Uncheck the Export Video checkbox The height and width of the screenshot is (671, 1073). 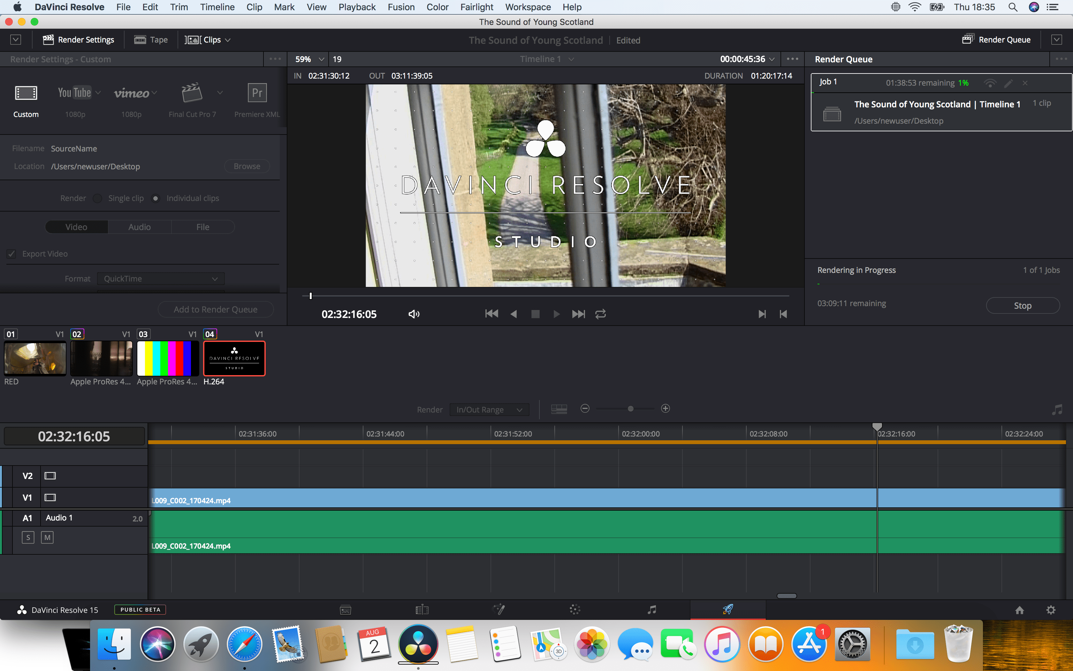click(11, 254)
